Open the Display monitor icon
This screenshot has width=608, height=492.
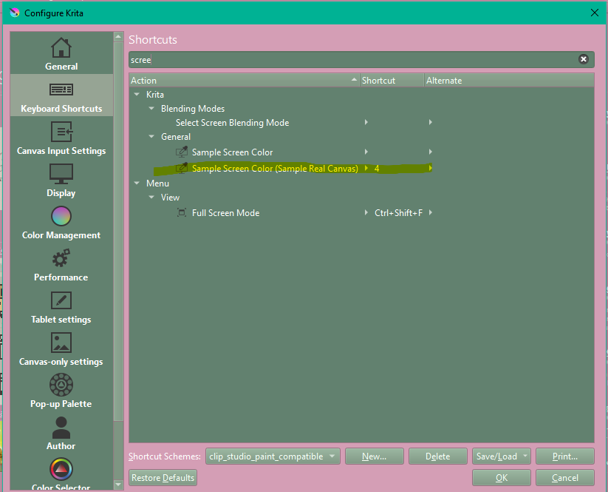tap(61, 174)
